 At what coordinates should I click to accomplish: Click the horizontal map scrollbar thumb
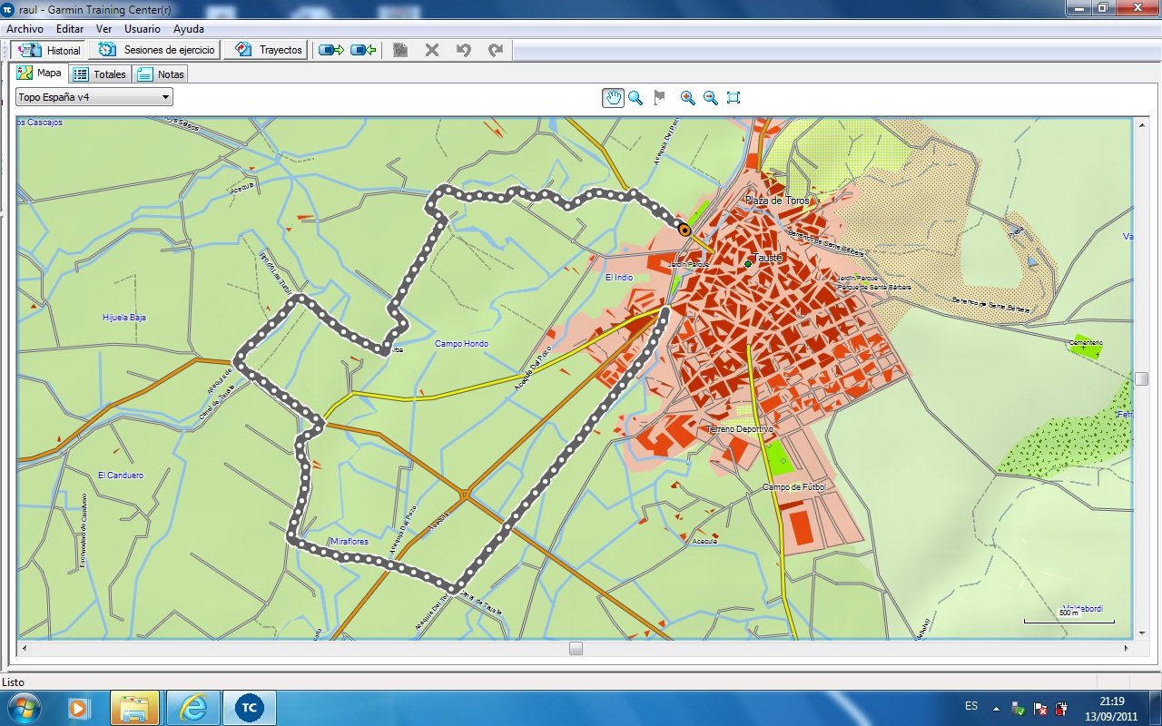click(x=576, y=648)
